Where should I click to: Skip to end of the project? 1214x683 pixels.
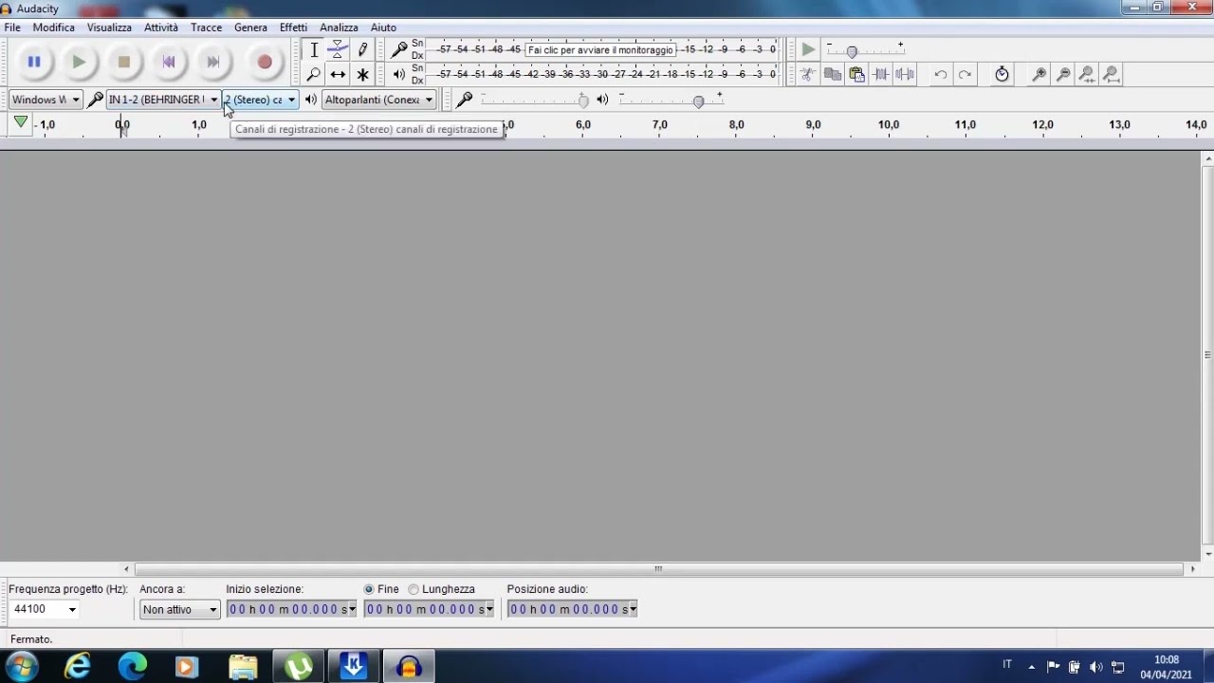(213, 62)
